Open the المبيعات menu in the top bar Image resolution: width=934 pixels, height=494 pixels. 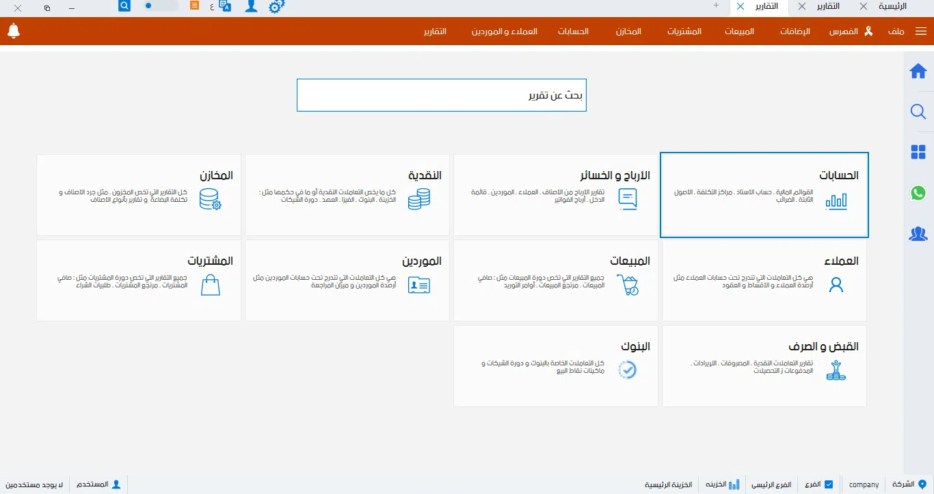point(738,31)
